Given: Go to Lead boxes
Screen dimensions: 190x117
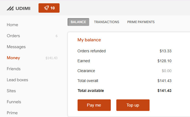Looking at the screenshot, I should (17, 80).
